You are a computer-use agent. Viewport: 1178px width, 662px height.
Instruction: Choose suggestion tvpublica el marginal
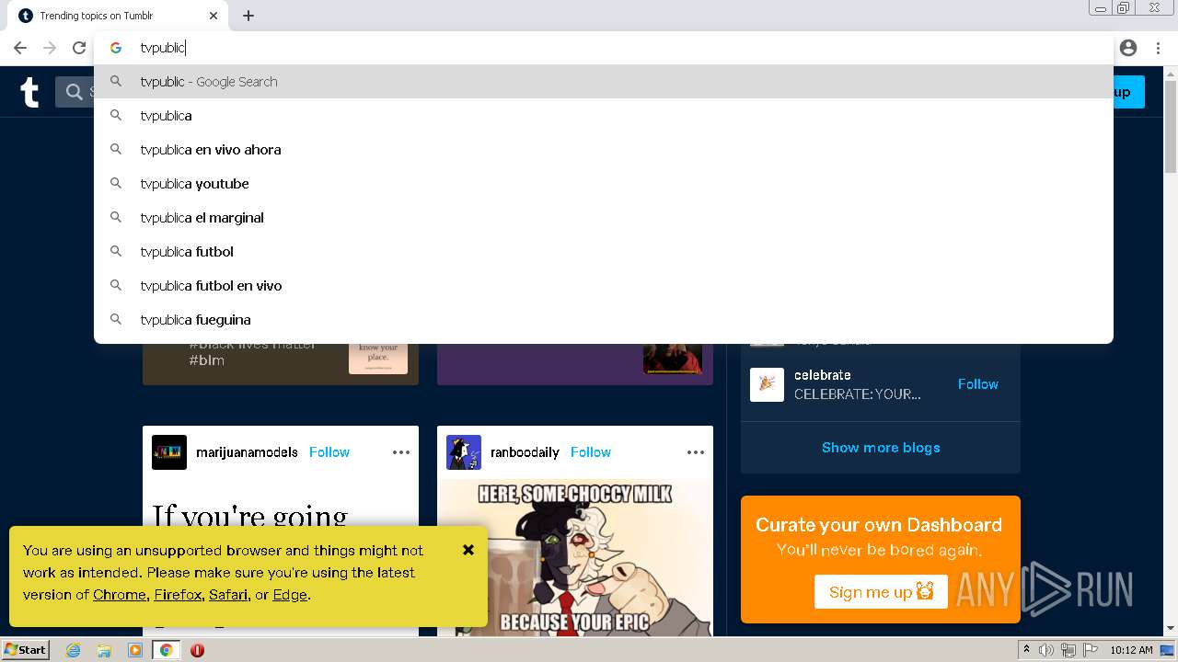604,218
